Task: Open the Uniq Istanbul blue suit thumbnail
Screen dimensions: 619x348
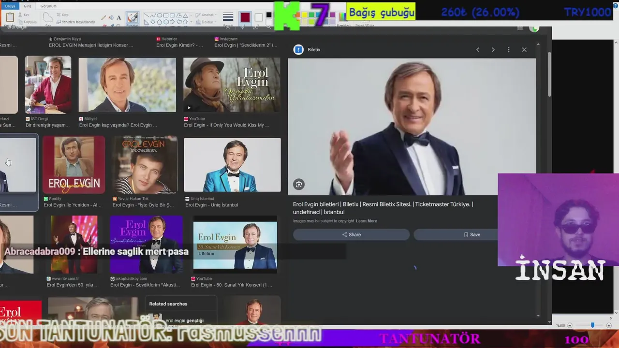Action: [x=232, y=165]
